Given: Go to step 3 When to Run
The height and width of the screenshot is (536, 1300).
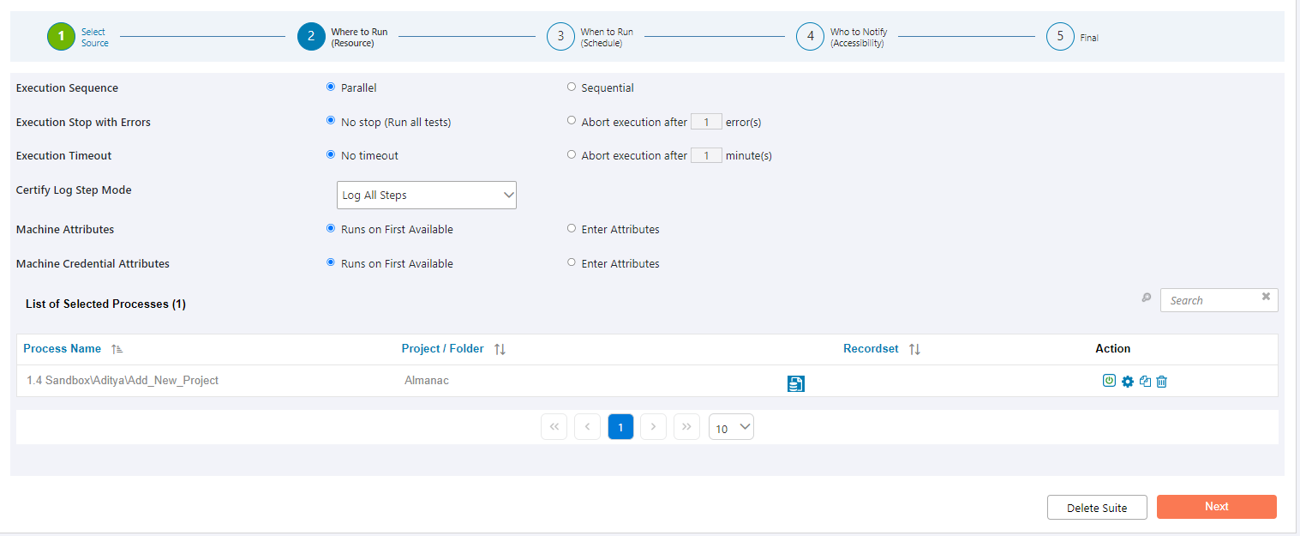Looking at the screenshot, I should (x=560, y=37).
